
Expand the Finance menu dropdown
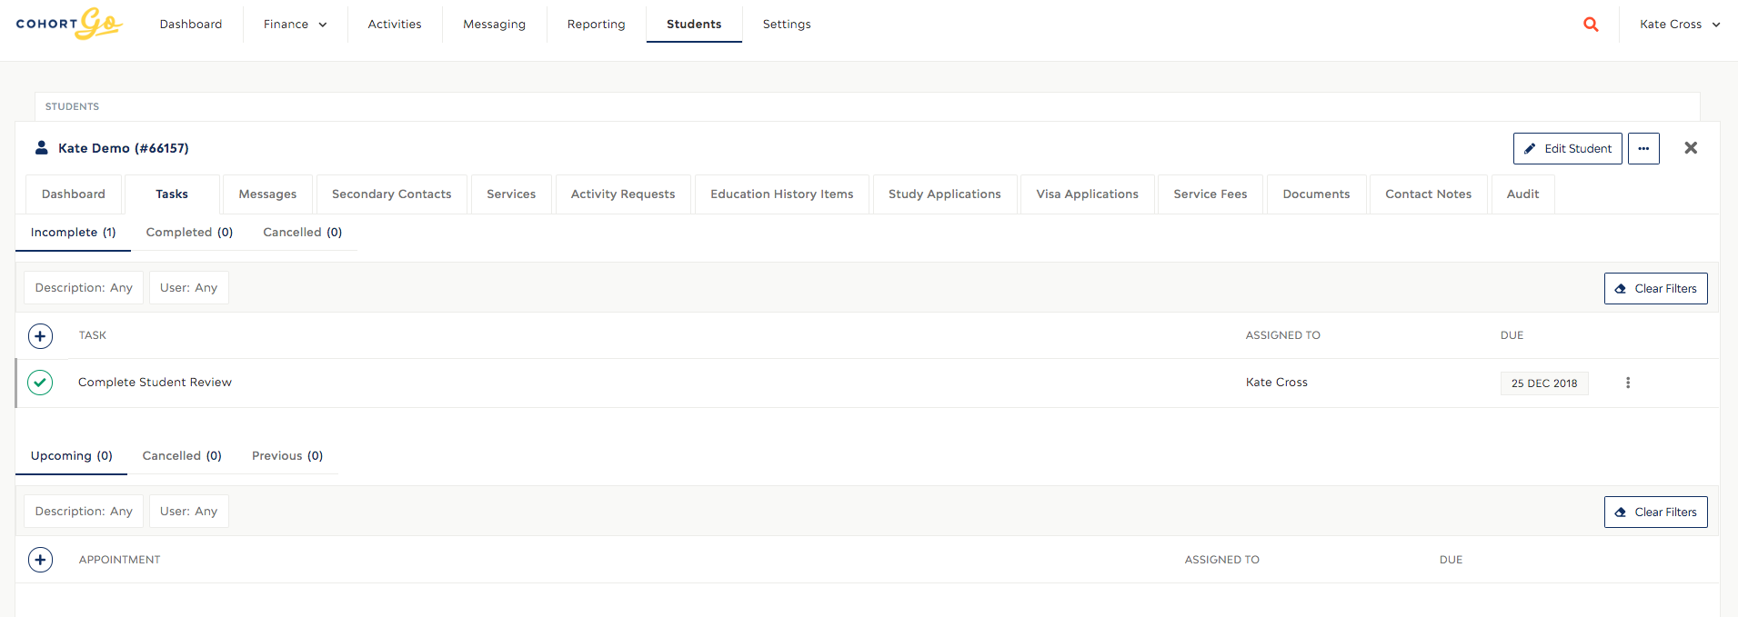(x=295, y=25)
